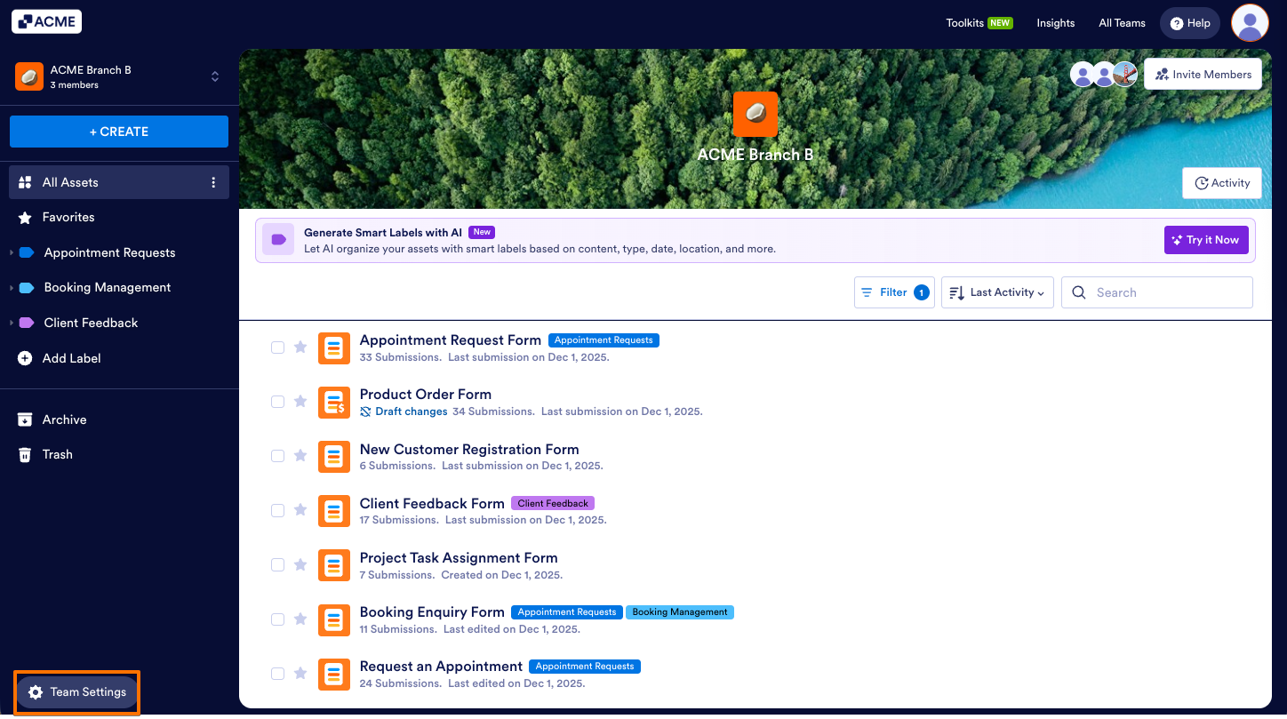
Task: Open Toolkits in the top navigation
Action: (x=979, y=23)
